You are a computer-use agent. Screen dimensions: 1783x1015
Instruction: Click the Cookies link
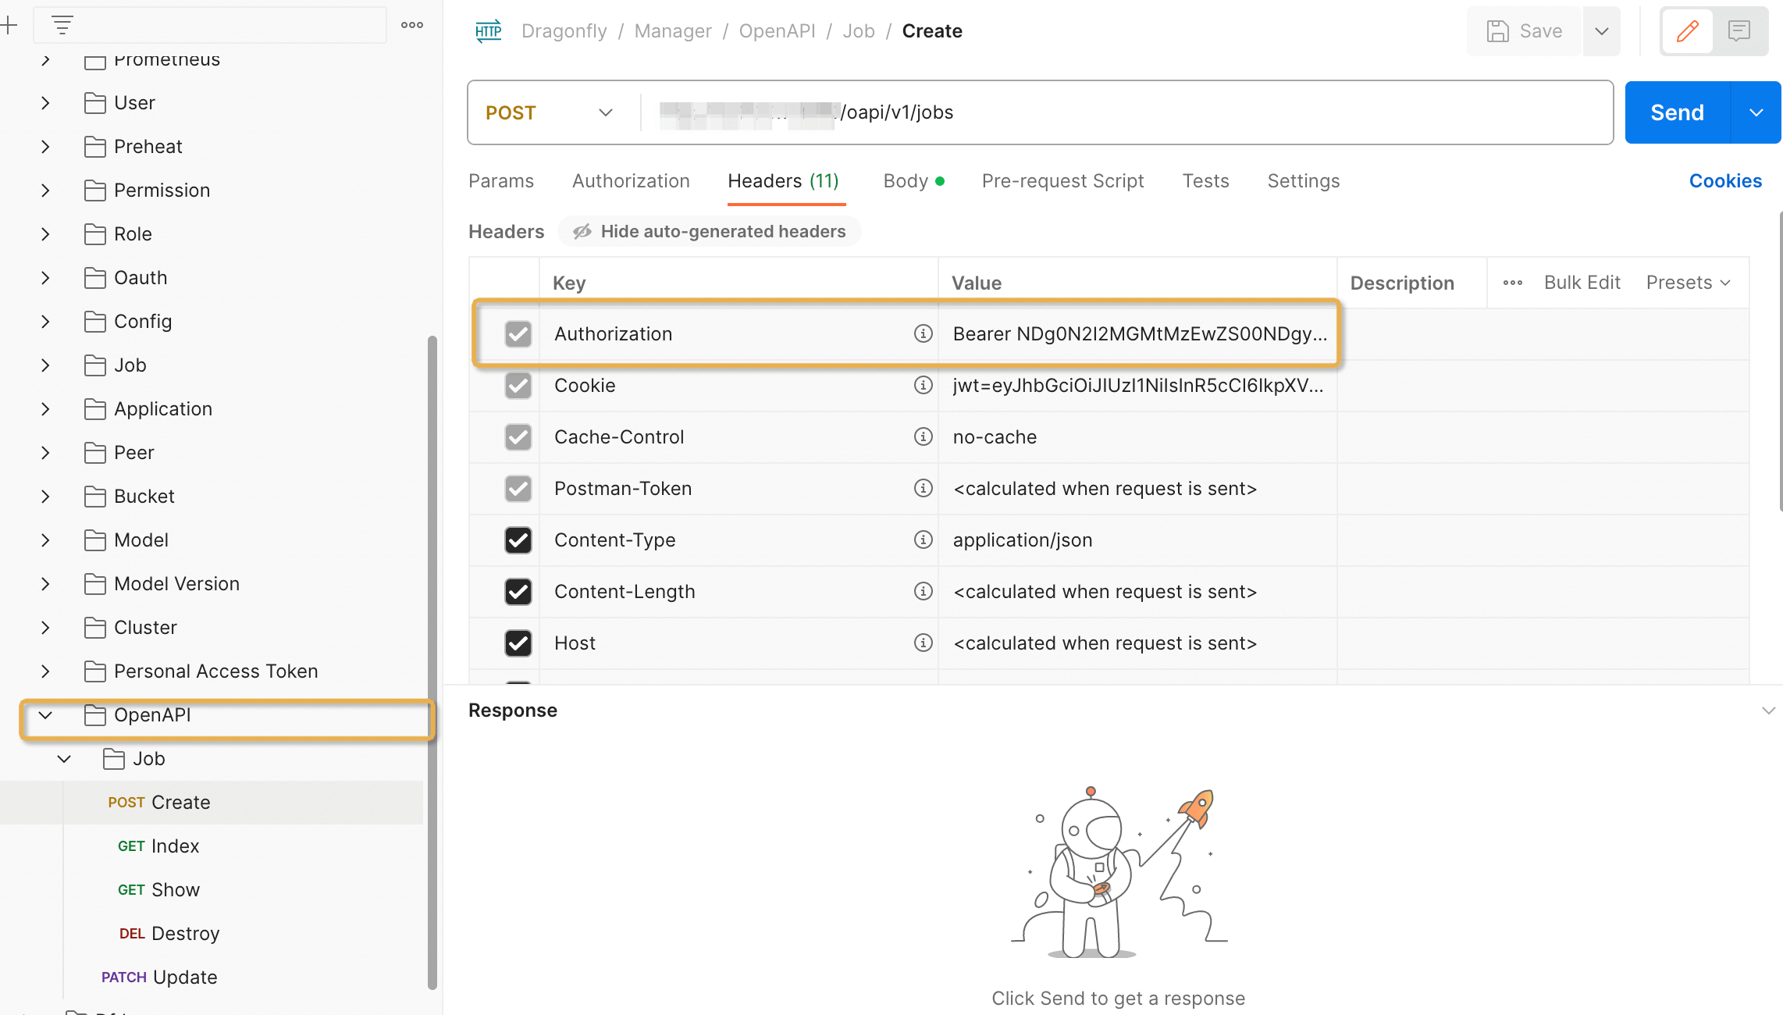[x=1725, y=181]
